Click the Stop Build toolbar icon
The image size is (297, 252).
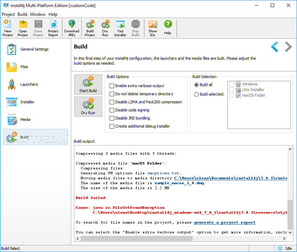point(135,28)
